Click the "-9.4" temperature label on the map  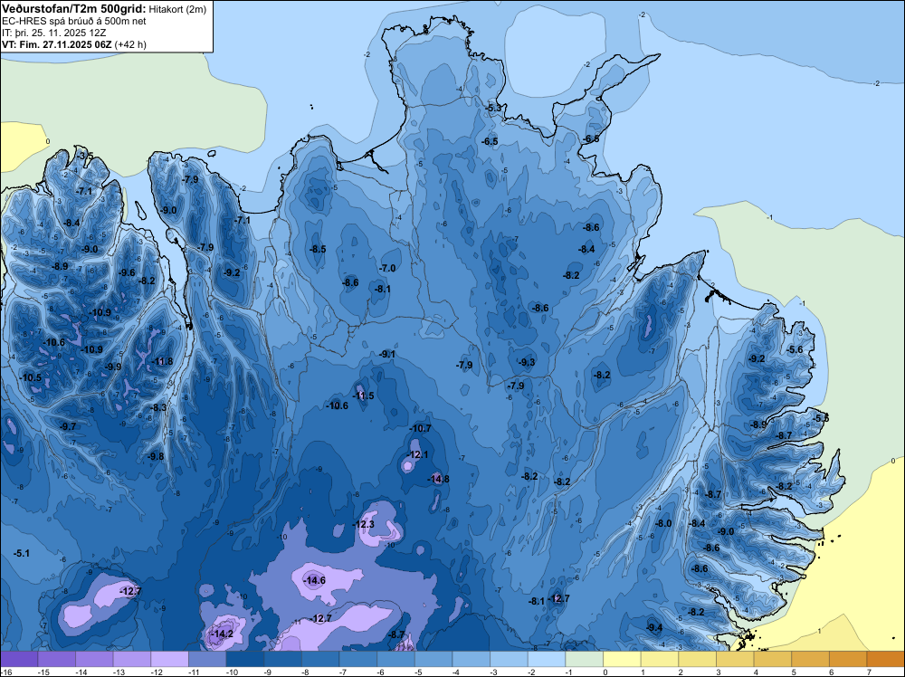coord(654,627)
